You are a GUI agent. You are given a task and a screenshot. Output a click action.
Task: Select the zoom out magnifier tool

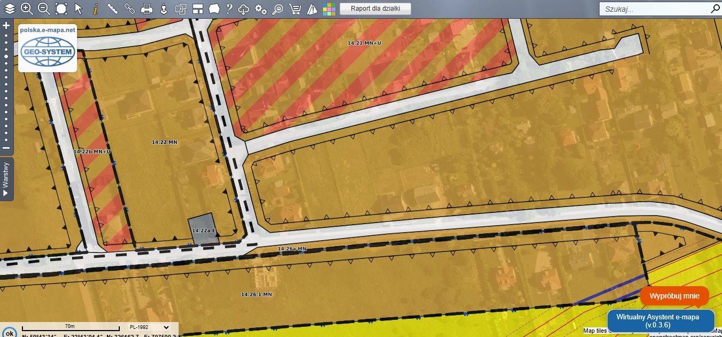click(44, 9)
